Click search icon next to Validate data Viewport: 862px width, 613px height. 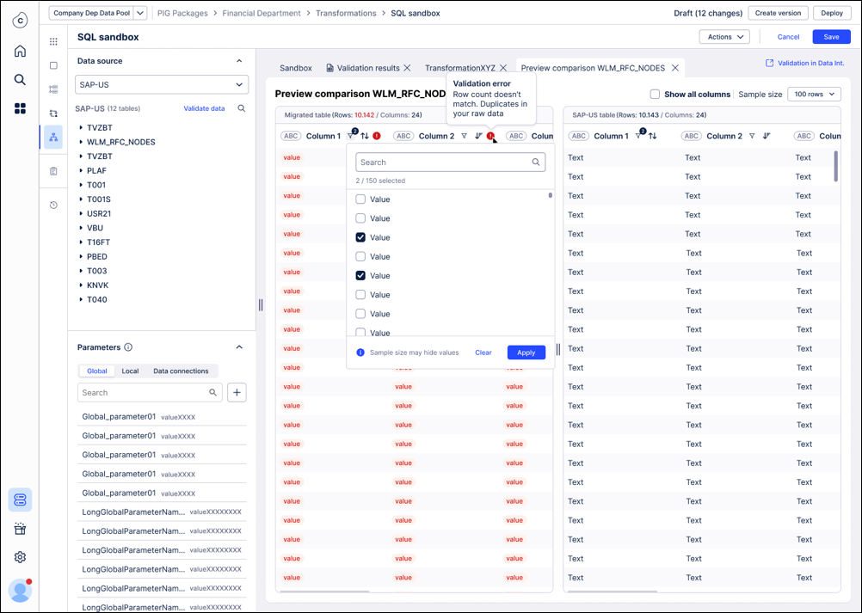click(242, 108)
